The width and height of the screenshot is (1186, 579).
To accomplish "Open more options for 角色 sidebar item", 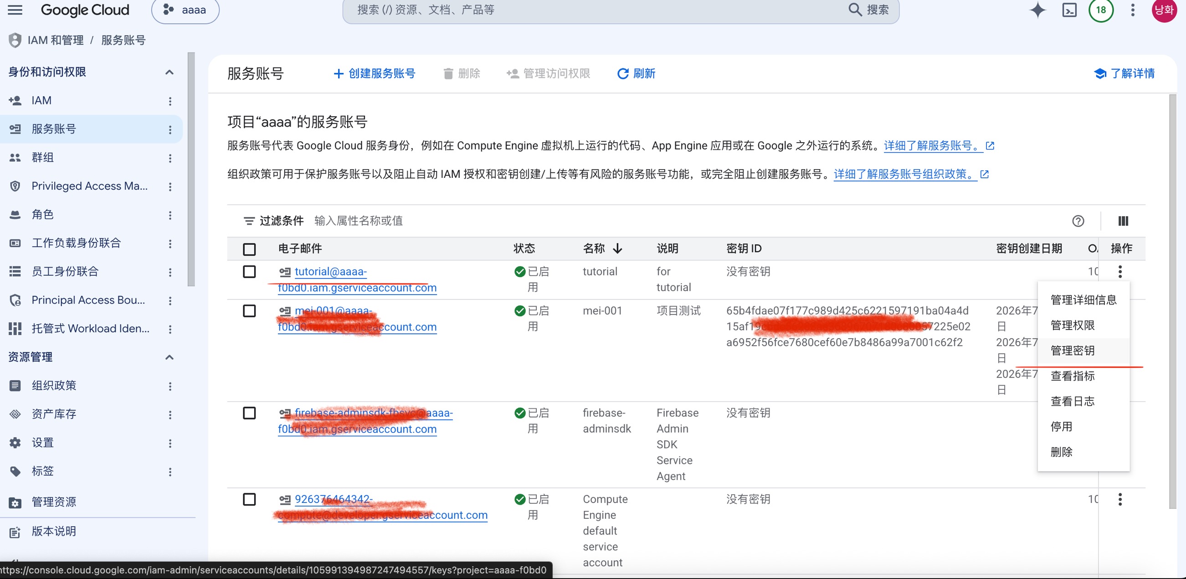I will 170,215.
